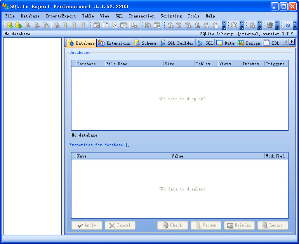
Task: Click the Close Database toolbar icon with minus
Action: 28,26
